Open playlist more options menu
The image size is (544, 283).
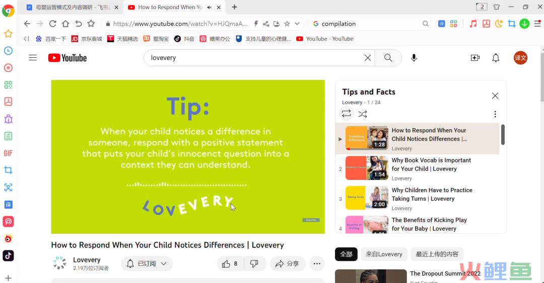point(495,114)
